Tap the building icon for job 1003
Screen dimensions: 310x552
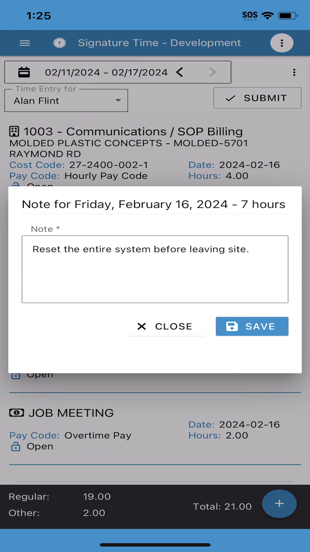click(14, 132)
